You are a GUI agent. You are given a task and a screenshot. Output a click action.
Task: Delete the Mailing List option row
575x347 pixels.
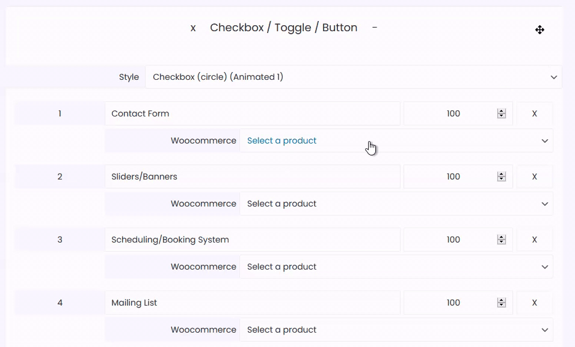534,303
